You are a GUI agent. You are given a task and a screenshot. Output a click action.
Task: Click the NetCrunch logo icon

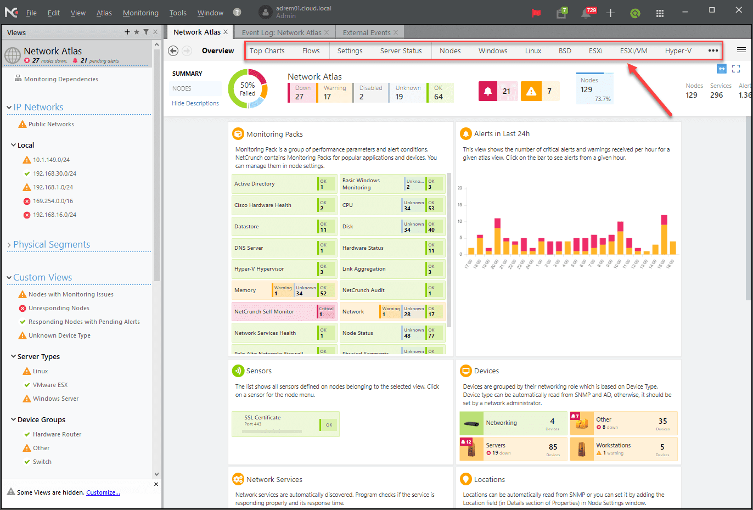coord(10,12)
